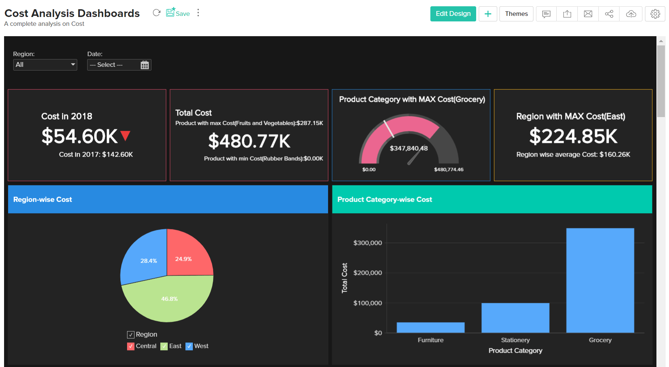
Task: Toggle the East slice visibility
Action: (x=164, y=346)
